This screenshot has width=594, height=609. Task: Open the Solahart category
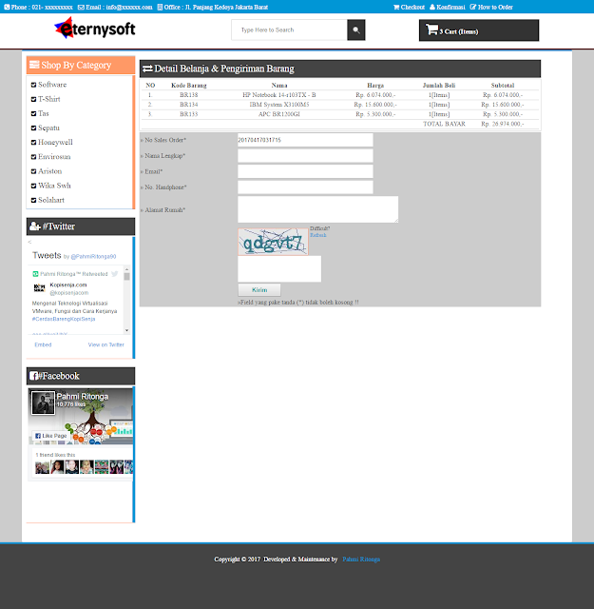[51, 200]
